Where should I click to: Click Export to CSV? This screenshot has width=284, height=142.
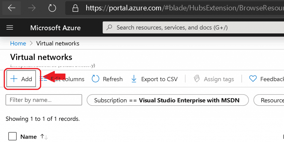(154, 79)
